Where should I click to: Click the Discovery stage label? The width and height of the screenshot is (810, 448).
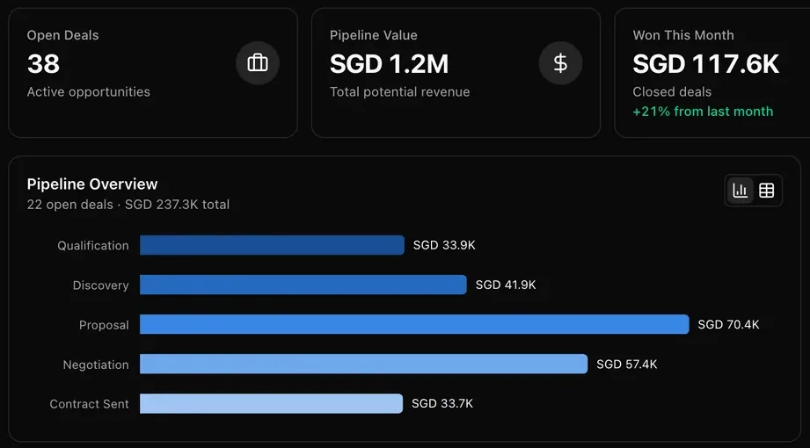[x=101, y=285]
